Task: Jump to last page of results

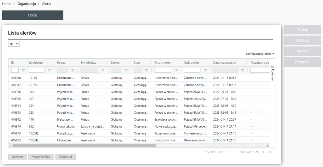Action: point(269,152)
